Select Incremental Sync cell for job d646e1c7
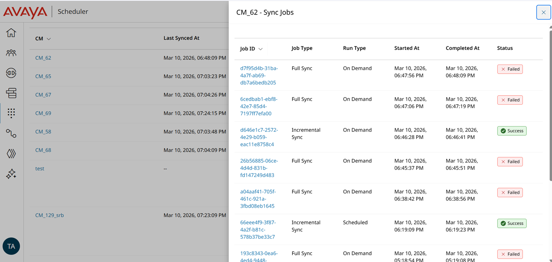Image resolution: width=552 pixels, height=262 pixels. click(306, 134)
